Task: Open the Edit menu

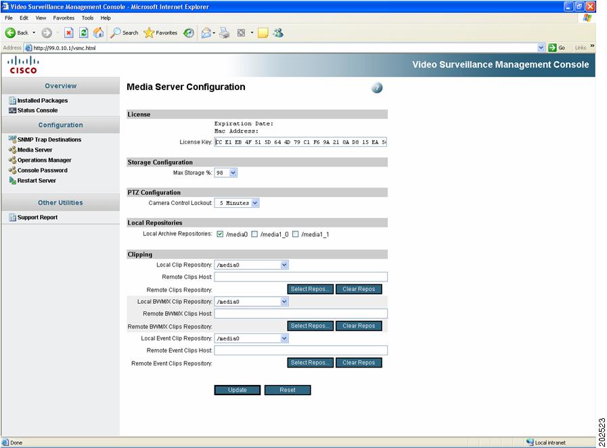Action: pyautogui.click(x=24, y=18)
